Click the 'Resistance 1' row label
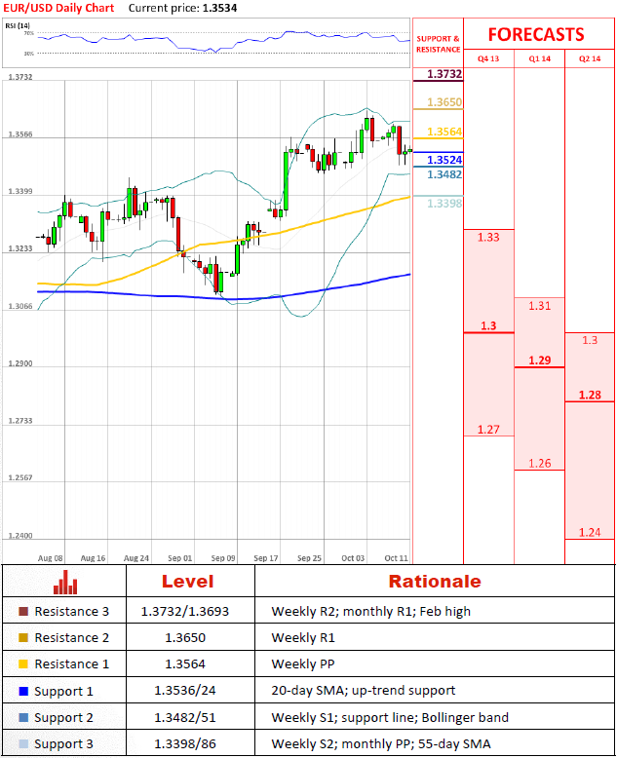Viewport: 617px width, 758px height. (71, 664)
